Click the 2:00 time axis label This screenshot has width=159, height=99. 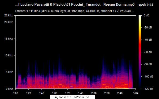click(94, 93)
